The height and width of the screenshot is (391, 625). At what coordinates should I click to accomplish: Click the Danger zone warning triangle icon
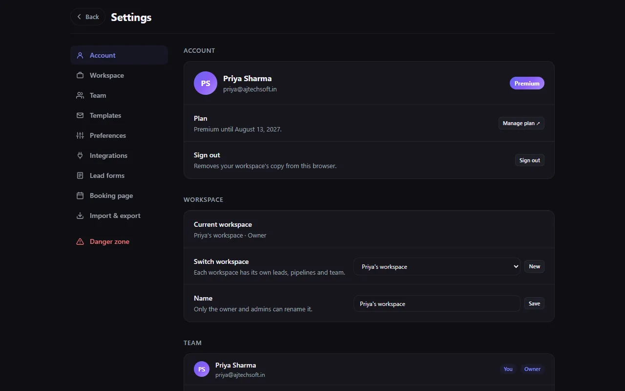[80, 241]
